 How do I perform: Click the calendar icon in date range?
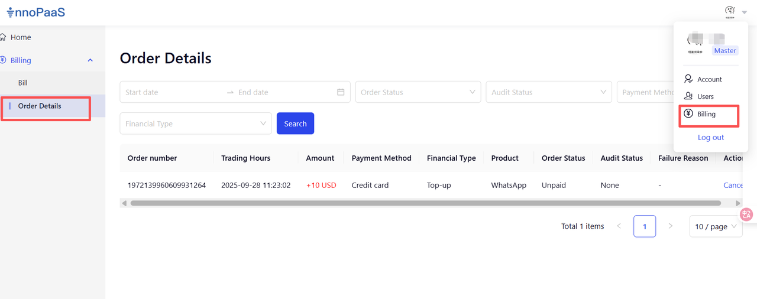(x=341, y=92)
